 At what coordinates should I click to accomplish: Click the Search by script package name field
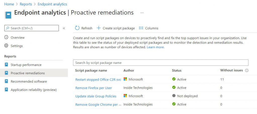coord(161,63)
